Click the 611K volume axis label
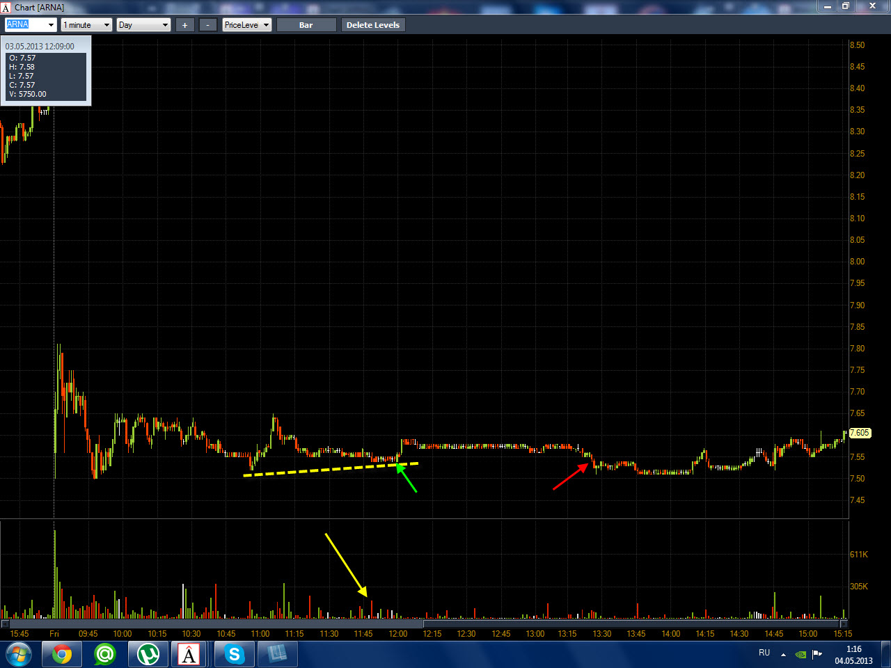The image size is (891, 668). point(859,555)
